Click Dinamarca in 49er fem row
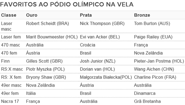 (x=145, y=93)
